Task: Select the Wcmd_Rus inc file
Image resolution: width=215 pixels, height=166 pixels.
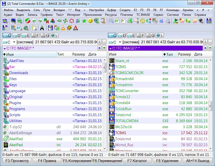Action: [158, 145]
